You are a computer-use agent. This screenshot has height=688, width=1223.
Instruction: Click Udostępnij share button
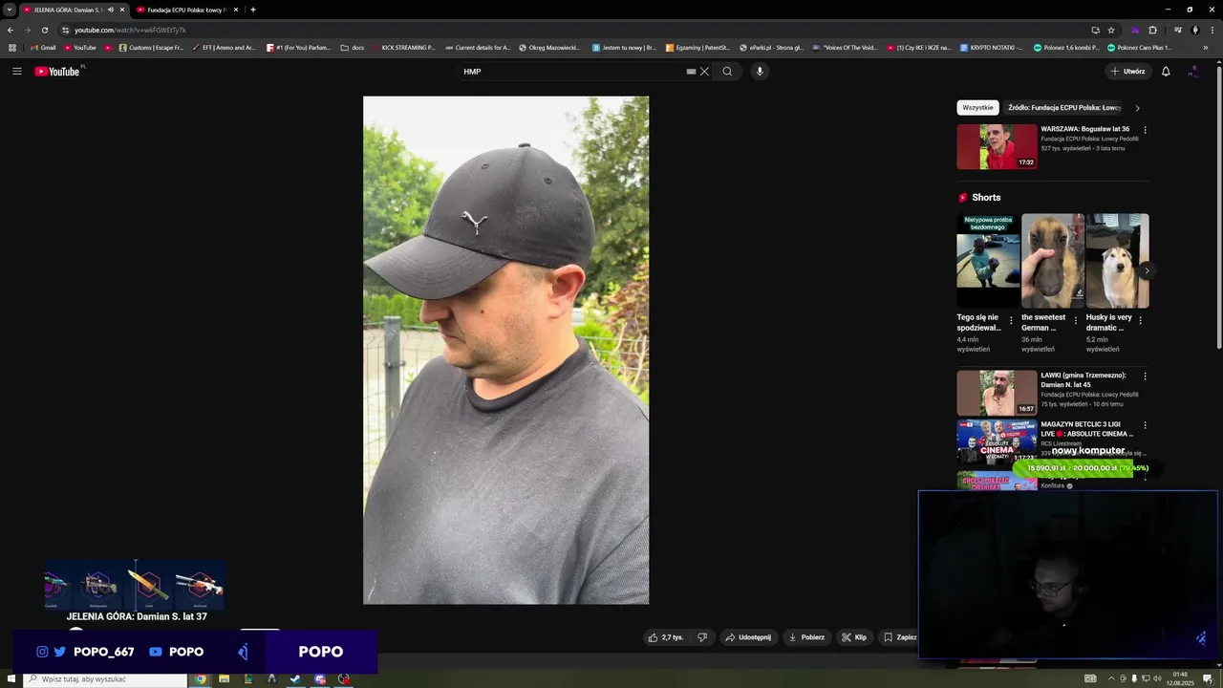(748, 637)
